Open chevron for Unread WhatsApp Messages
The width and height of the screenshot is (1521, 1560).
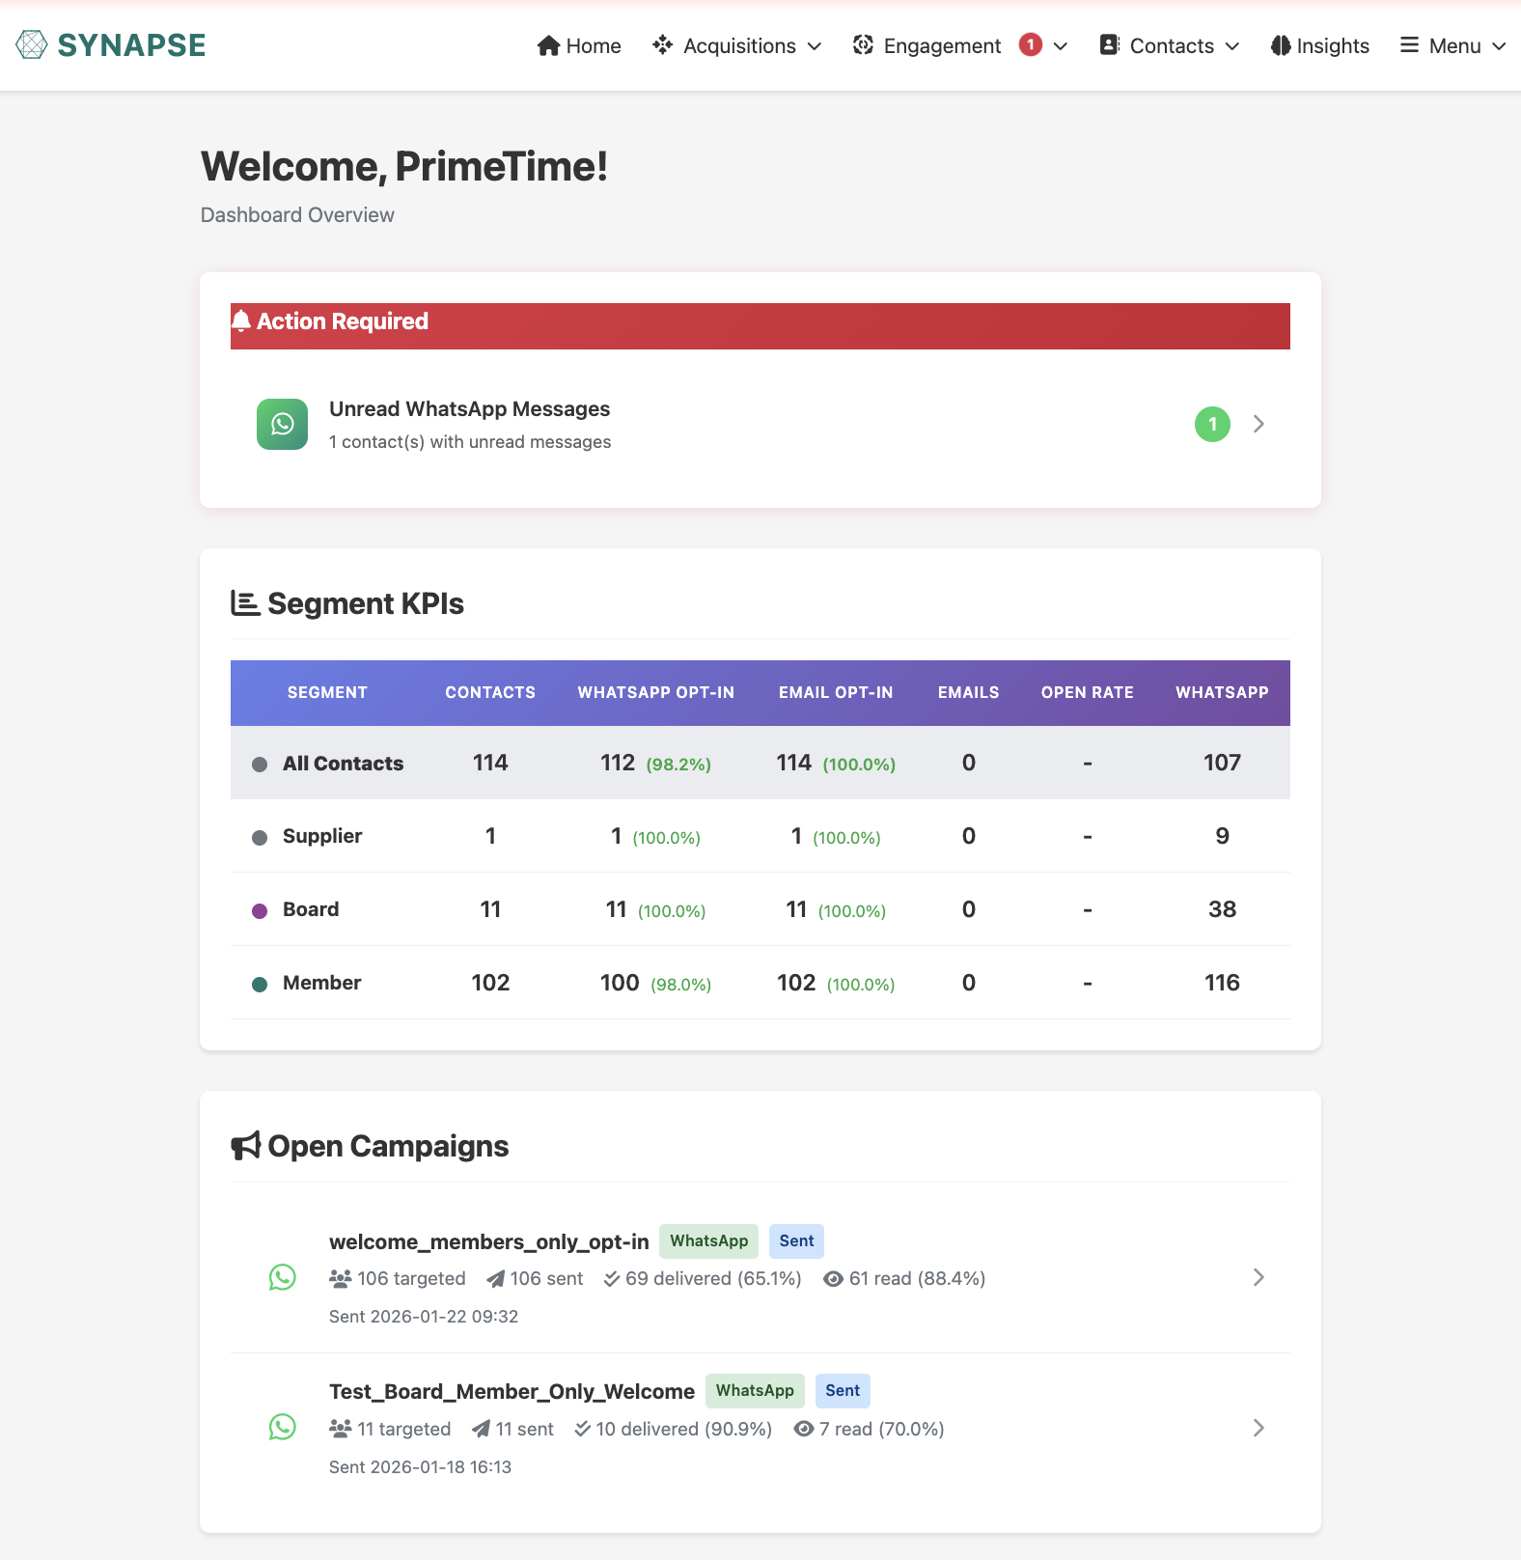point(1258,424)
